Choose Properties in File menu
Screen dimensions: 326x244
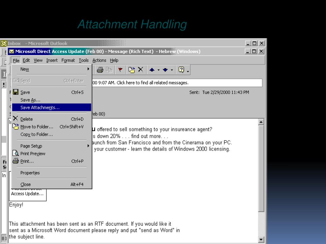pos(52,173)
